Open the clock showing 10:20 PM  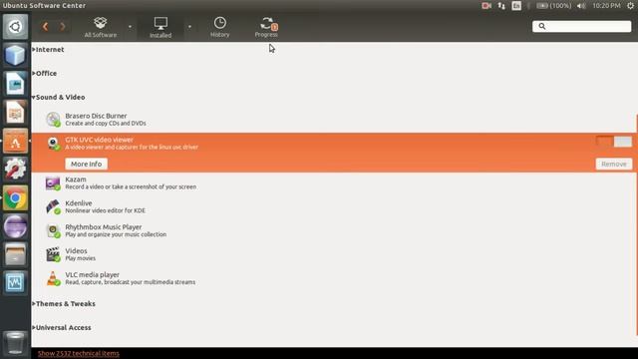[606, 6]
